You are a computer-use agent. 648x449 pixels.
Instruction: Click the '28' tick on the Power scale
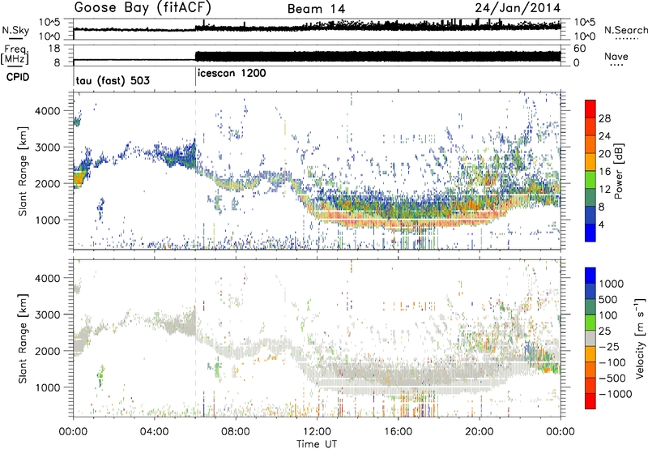point(604,118)
